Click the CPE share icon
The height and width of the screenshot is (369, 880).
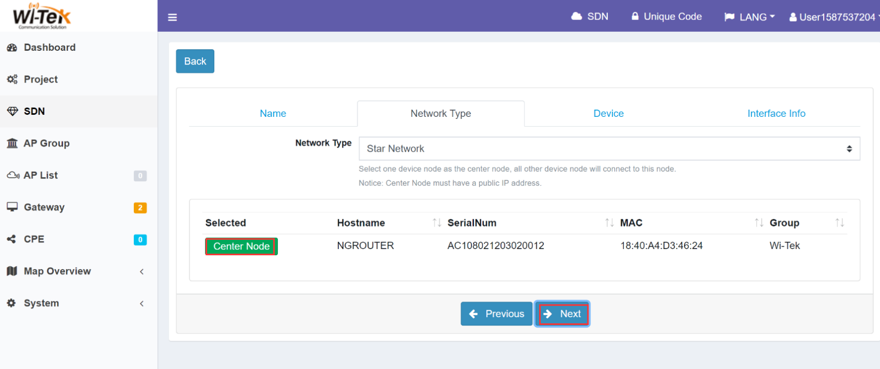pos(11,239)
